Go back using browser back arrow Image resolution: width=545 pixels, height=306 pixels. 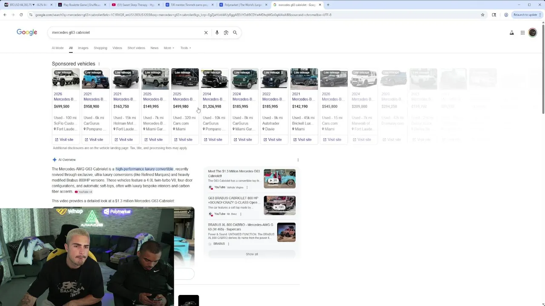coord(5,15)
